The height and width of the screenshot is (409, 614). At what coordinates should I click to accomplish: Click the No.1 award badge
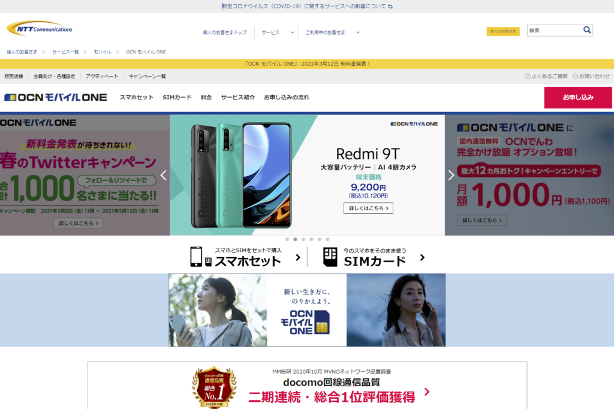point(214,387)
